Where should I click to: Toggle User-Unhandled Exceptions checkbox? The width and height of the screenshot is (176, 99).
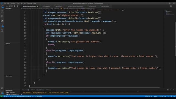[7, 94]
